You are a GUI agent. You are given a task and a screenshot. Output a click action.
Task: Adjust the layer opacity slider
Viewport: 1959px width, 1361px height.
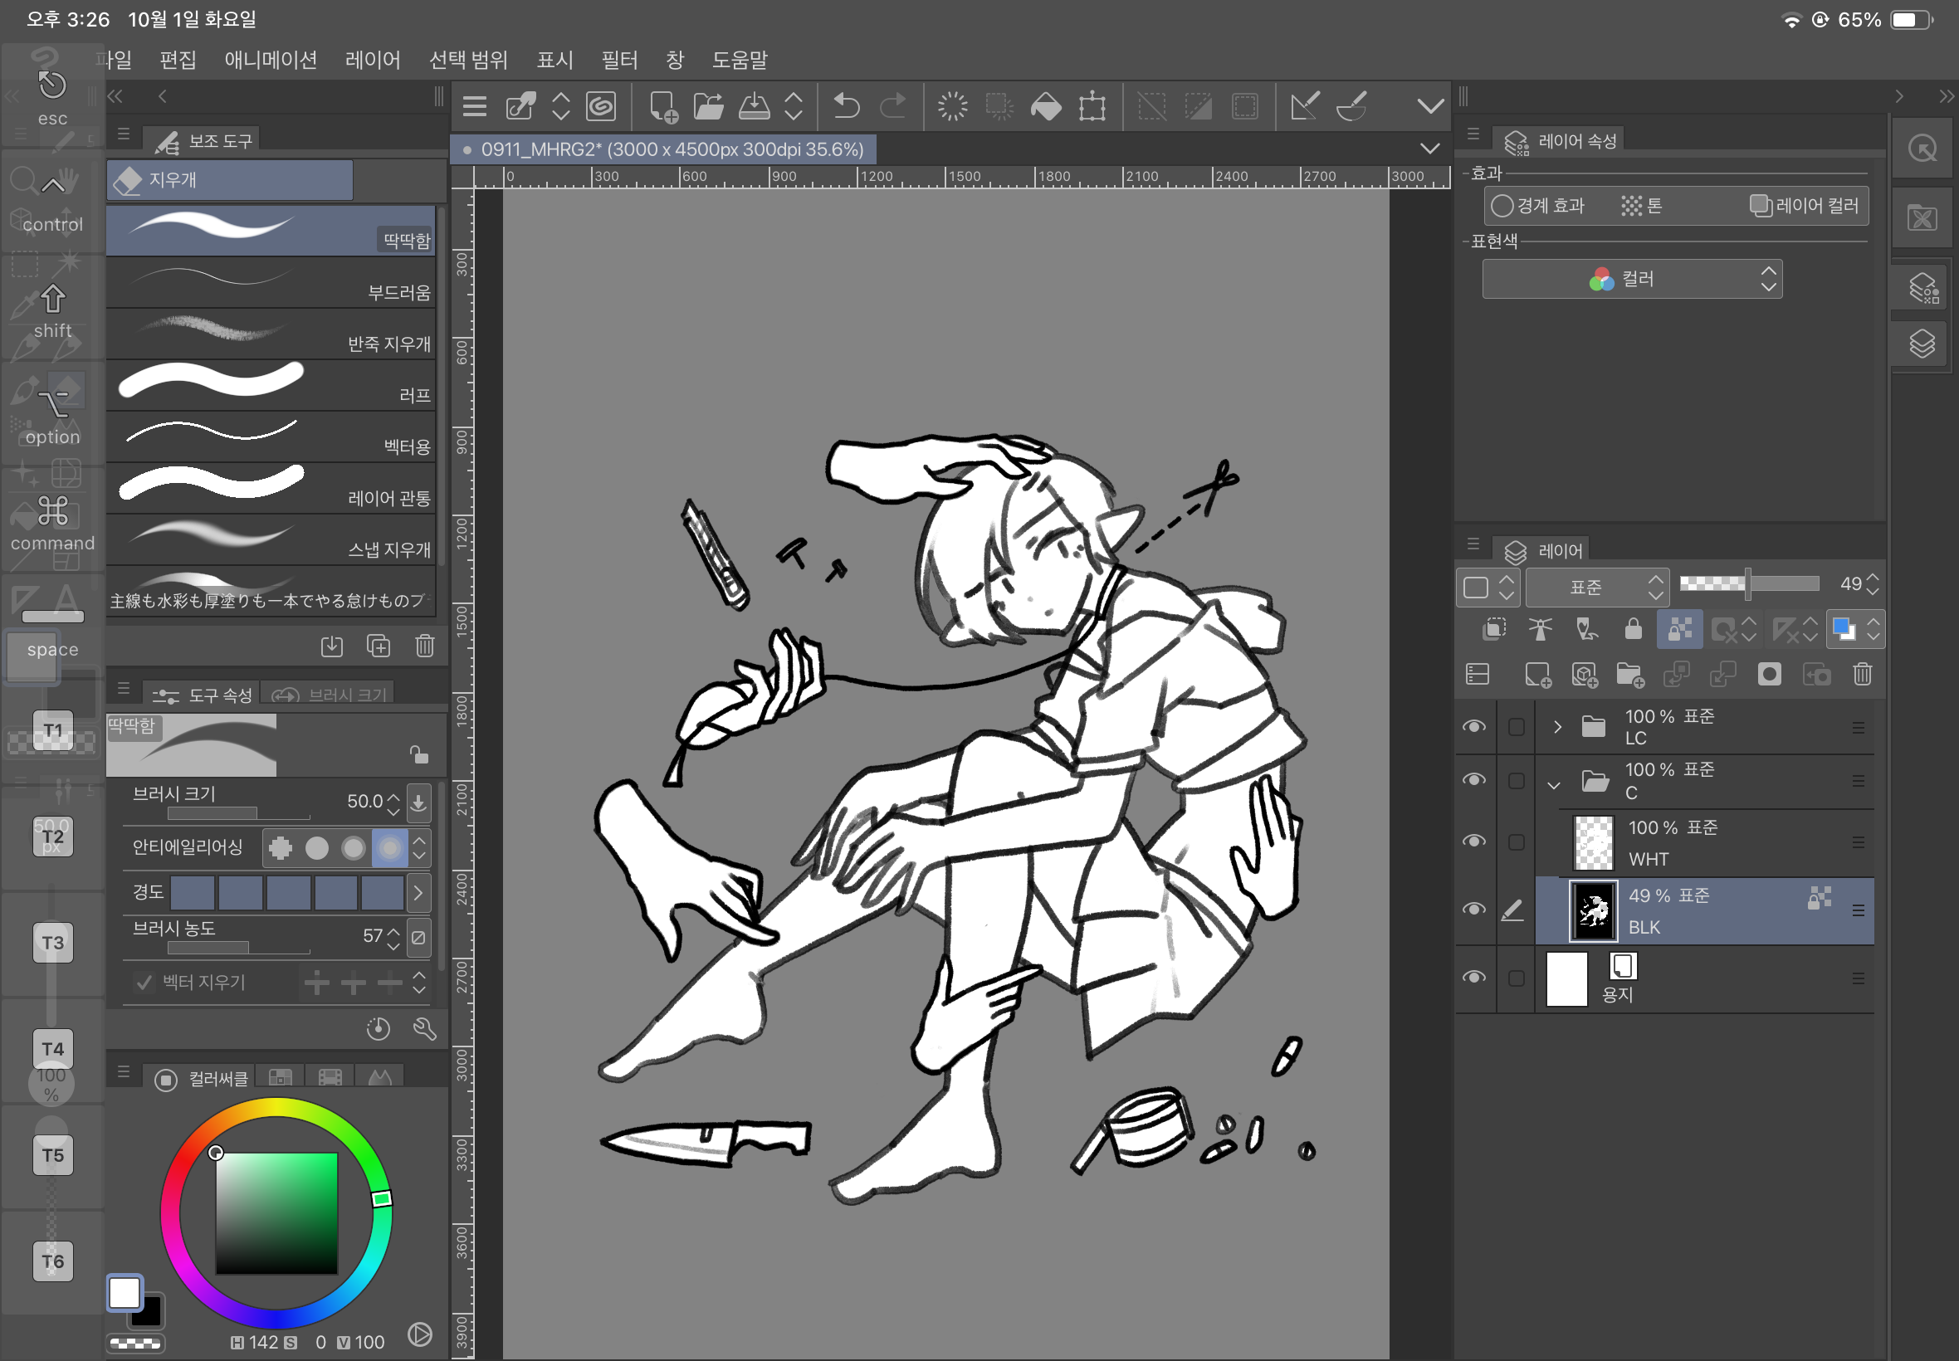(x=1748, y=584)
